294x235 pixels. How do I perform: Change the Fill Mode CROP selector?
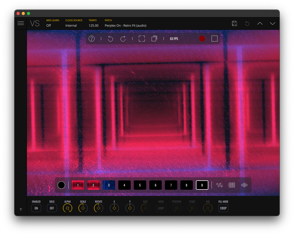(x=223, y=208)
